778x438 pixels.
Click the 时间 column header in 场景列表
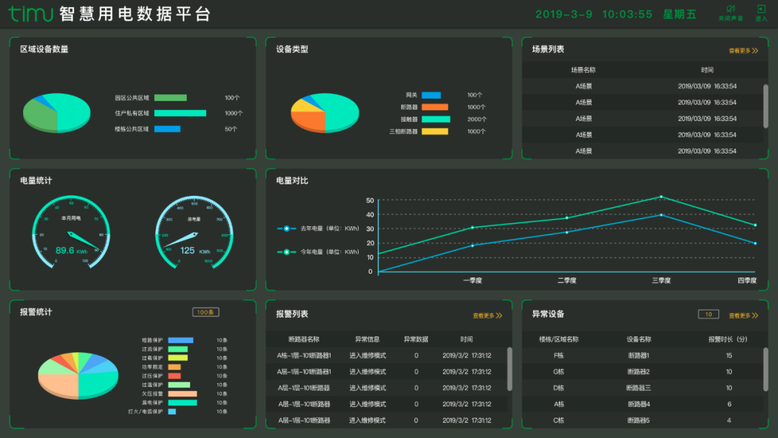(x=707, y=70)
